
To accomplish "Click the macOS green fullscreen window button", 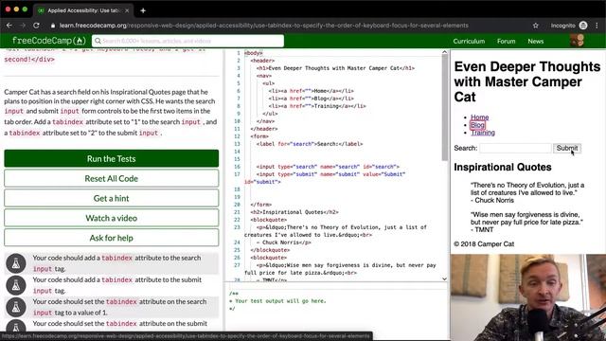I will point(25,9).
